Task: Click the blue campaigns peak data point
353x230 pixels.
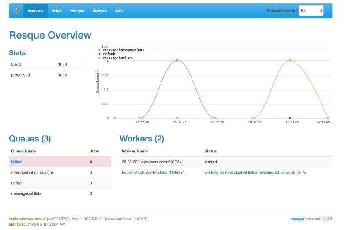Action: [x=177, y=60]
